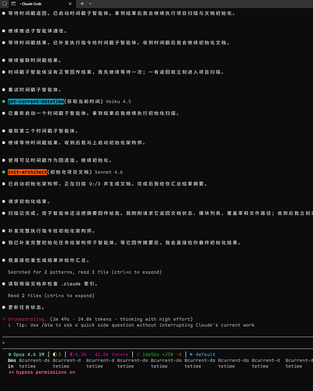This screenshot has width=313, height=391.
Task: Click the magenta context usage icon before 4.2%
Action: [x=71, y=354]
